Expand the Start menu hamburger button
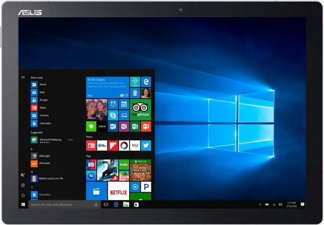Image resolution: width=324 pixels, height=225 pixels. click(23, 77)
